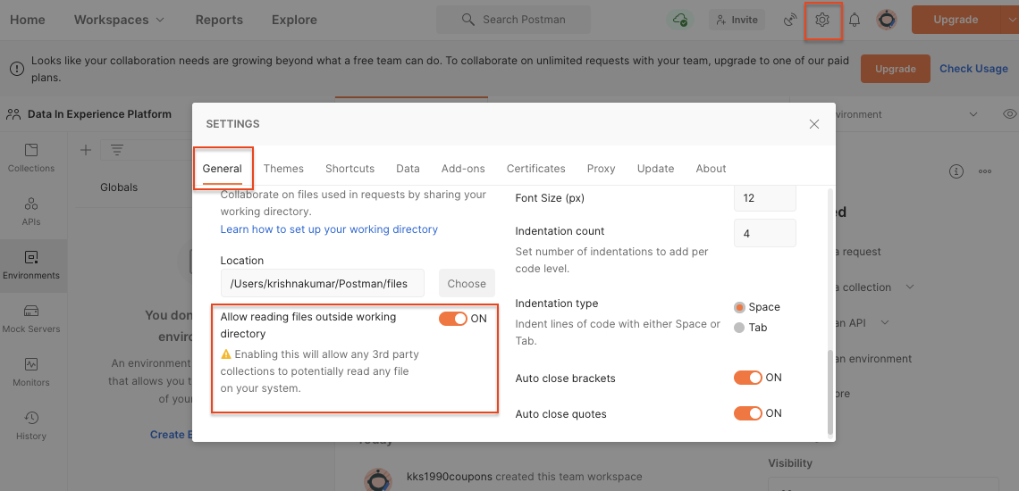This screenshot has height=491, width=1019.
Task: Open the settings gear icon
Action: [x=823, y=20]
